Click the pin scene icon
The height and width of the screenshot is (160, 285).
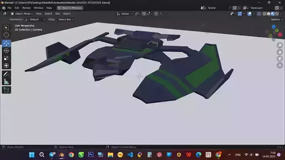pyautogui.click(x=230, y=8)
